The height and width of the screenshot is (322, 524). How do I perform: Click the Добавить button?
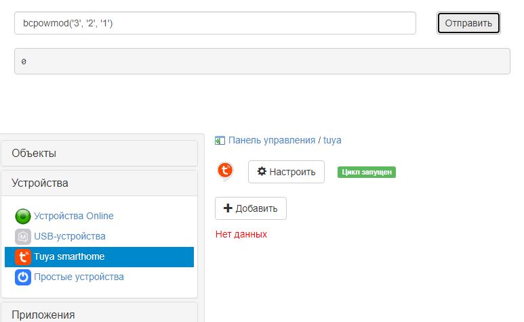(x=250, y=208)
